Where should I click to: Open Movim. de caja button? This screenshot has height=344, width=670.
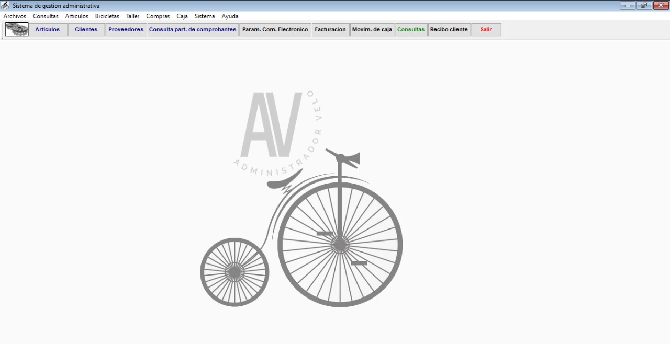point(372,30)
